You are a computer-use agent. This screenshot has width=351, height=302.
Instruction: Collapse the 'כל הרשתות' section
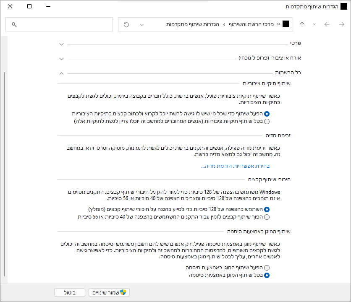(62, 73)
